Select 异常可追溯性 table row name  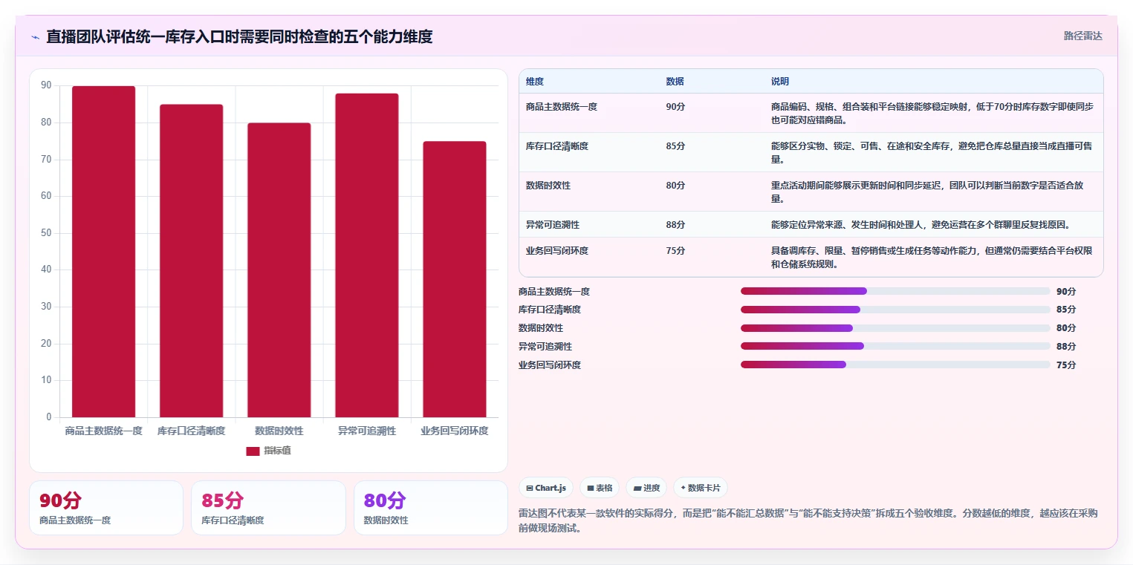click(x=552, y=225)
